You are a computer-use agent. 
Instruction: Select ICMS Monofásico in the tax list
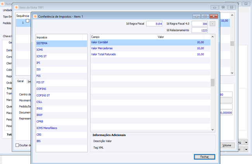62,128
